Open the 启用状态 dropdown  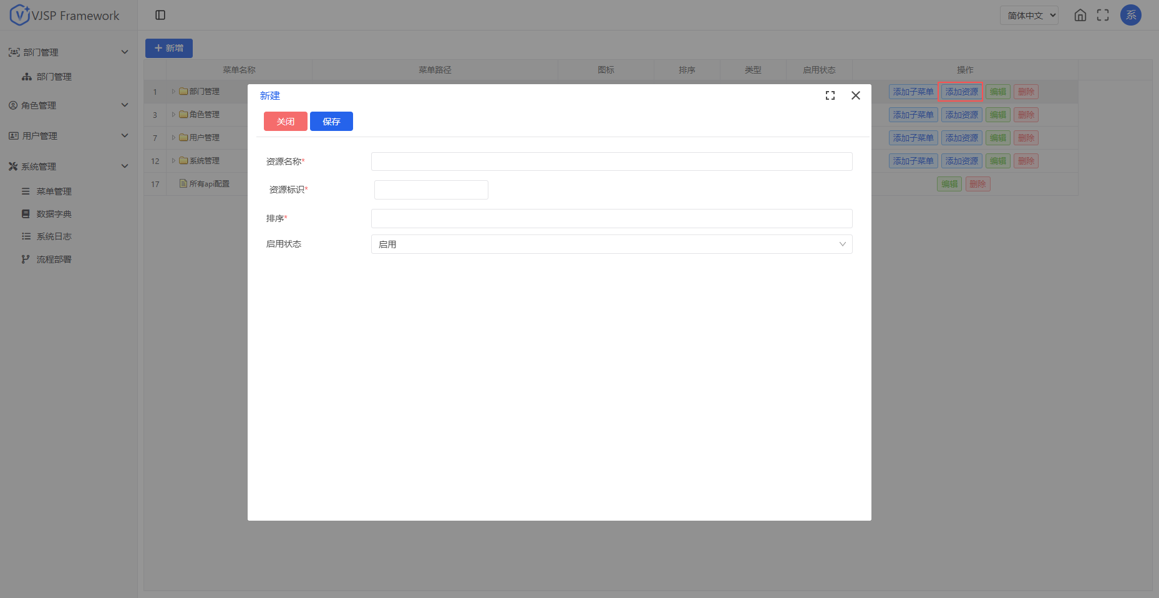pos(611,244)
